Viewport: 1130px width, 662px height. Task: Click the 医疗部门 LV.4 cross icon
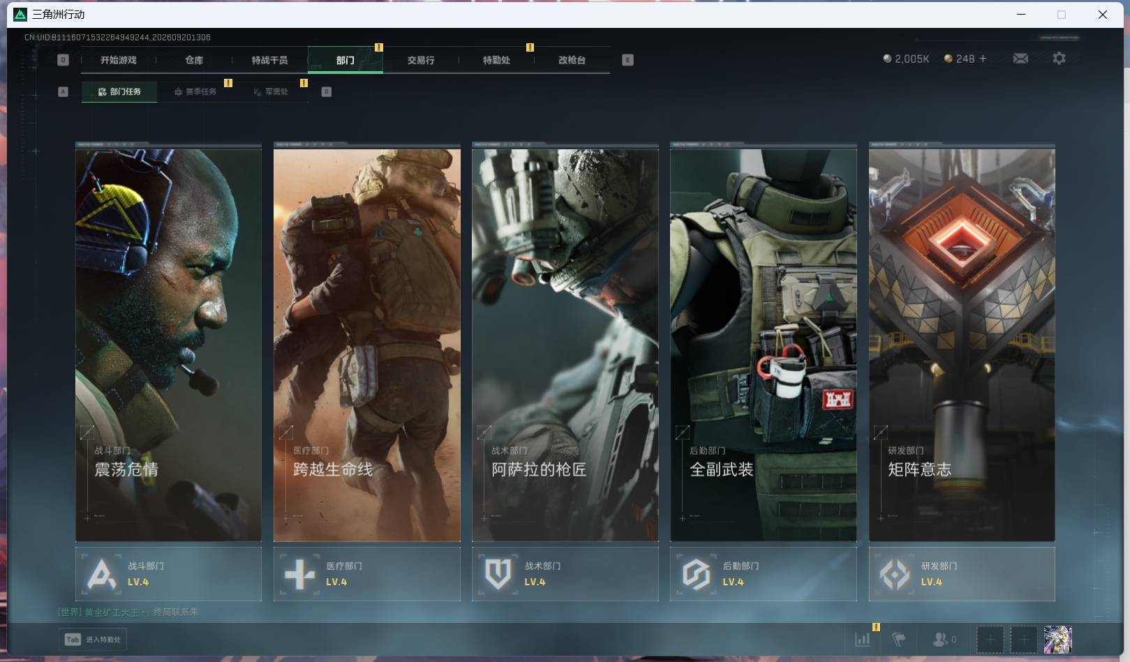300,574
